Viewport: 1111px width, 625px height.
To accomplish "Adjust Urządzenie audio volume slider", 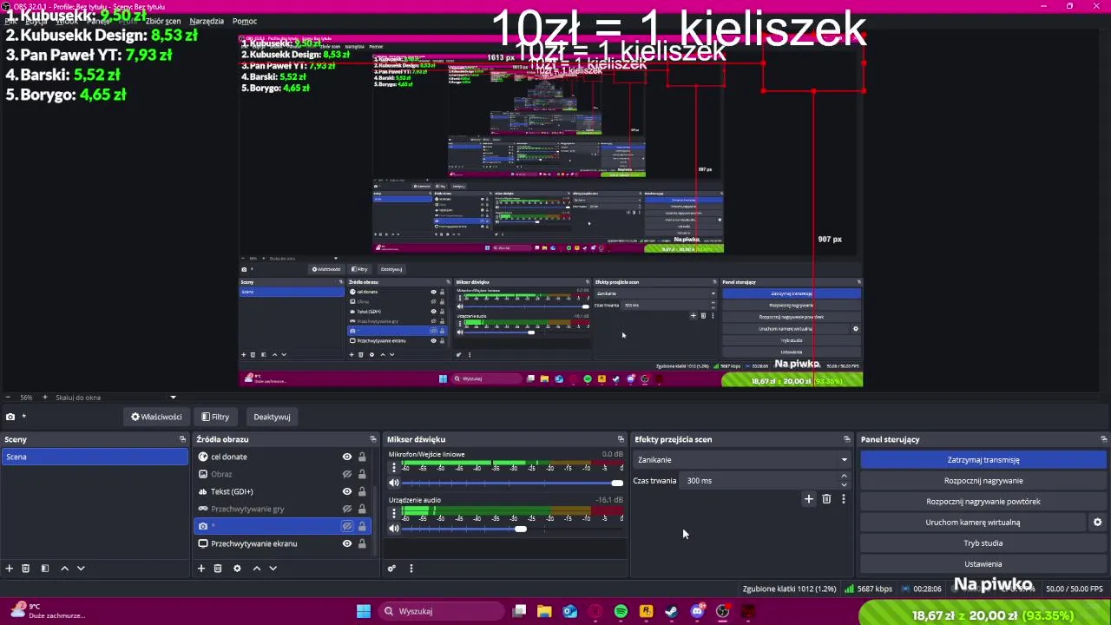I will pos(513,529).
